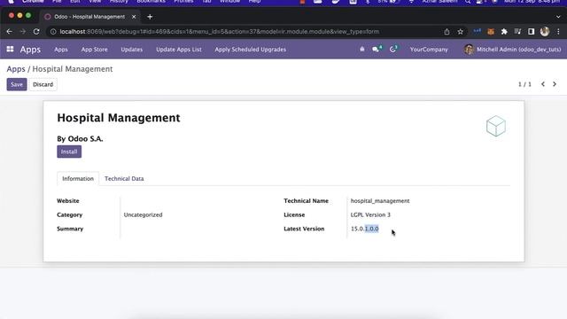Close the Odoo Hospital Management tab

coord(134,17)
